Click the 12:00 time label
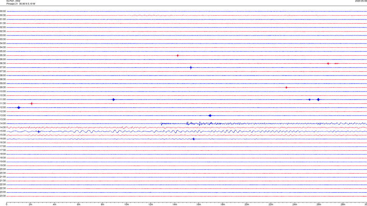Screen dimensions: 367x206 pyautogui.click(x=3, y=108)
